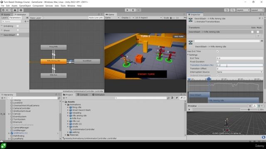Collapse the Animations folder
This screenshot has height=149, width=266.
(66, 105)
